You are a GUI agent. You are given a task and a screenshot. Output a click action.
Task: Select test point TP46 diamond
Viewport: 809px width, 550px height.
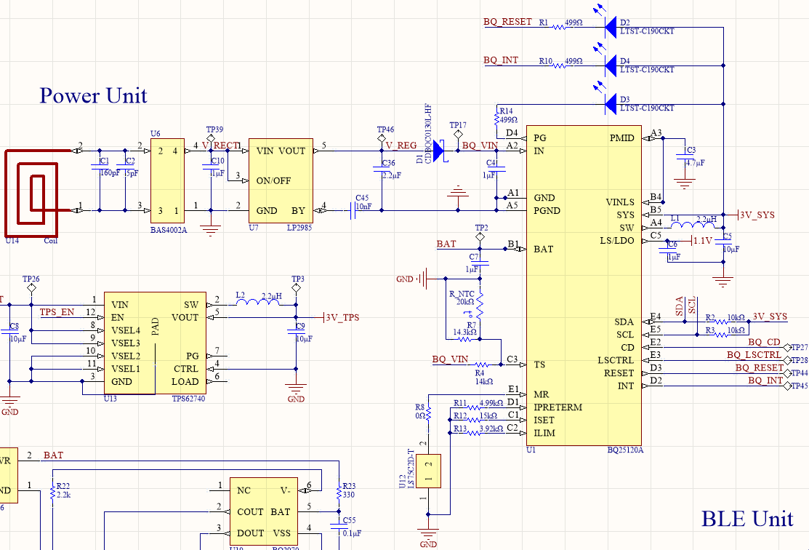[x=382, y=139]
